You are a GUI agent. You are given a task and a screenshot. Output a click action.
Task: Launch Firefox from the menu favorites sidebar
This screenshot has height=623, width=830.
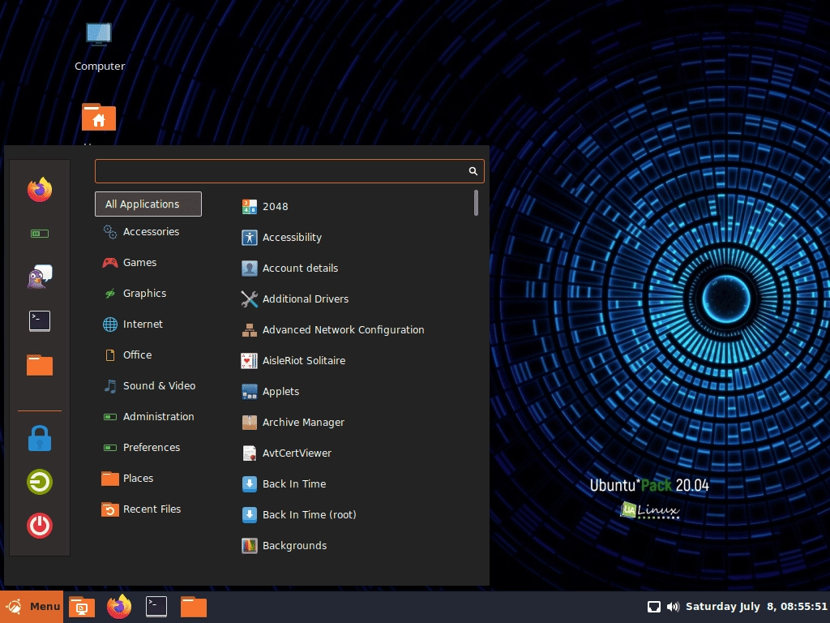(x=40, y=190)
